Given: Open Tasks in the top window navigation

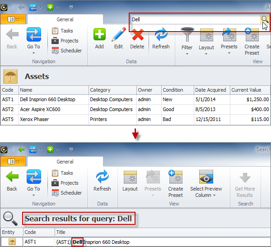Looking at the screenshot, I should coord(62,31).
